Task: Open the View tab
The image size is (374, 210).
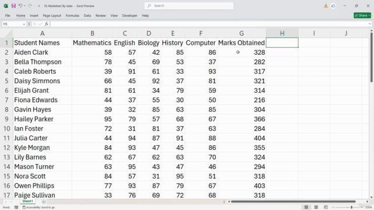Action: [114, 16]
